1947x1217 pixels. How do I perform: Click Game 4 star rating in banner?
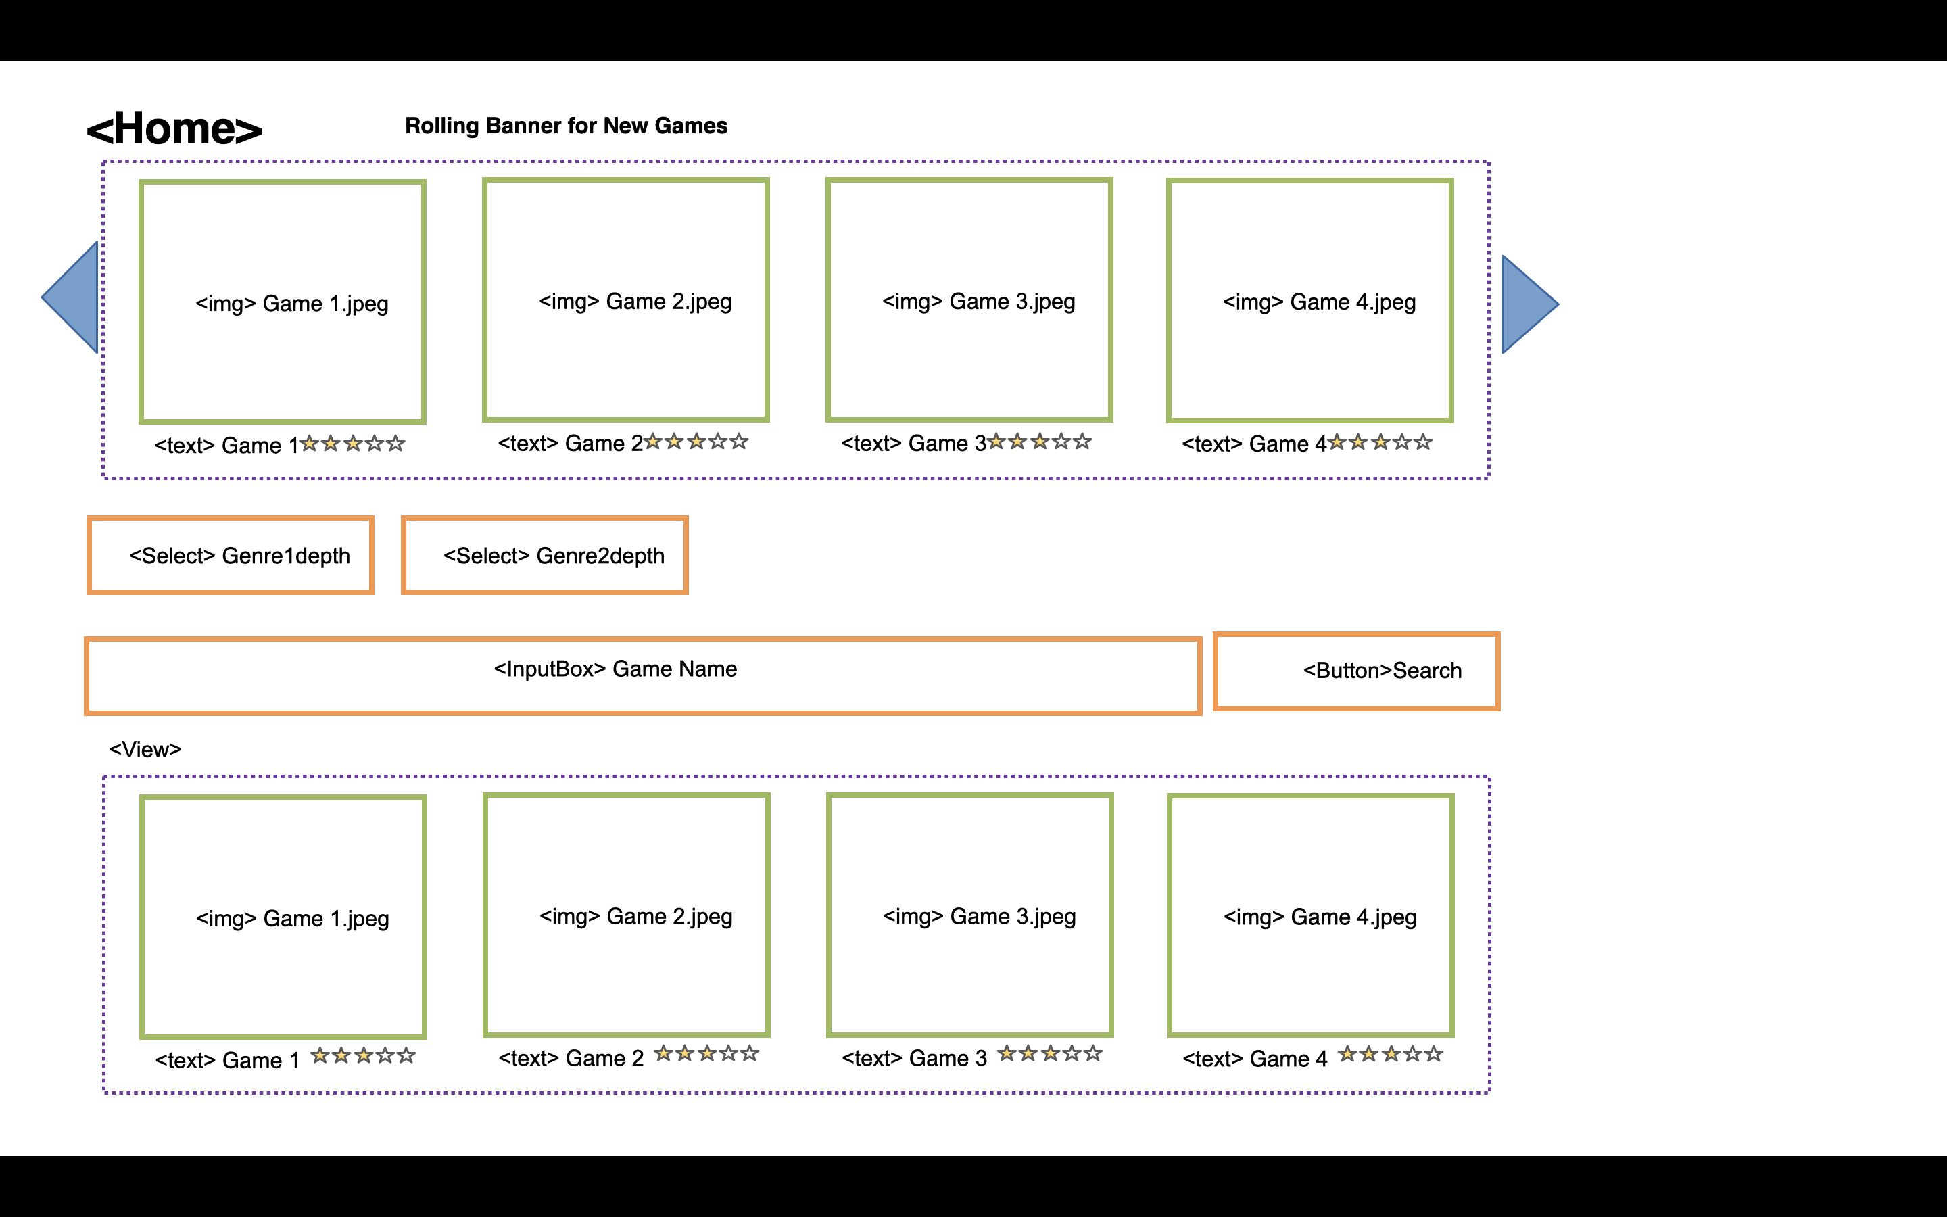point(1380,442)
